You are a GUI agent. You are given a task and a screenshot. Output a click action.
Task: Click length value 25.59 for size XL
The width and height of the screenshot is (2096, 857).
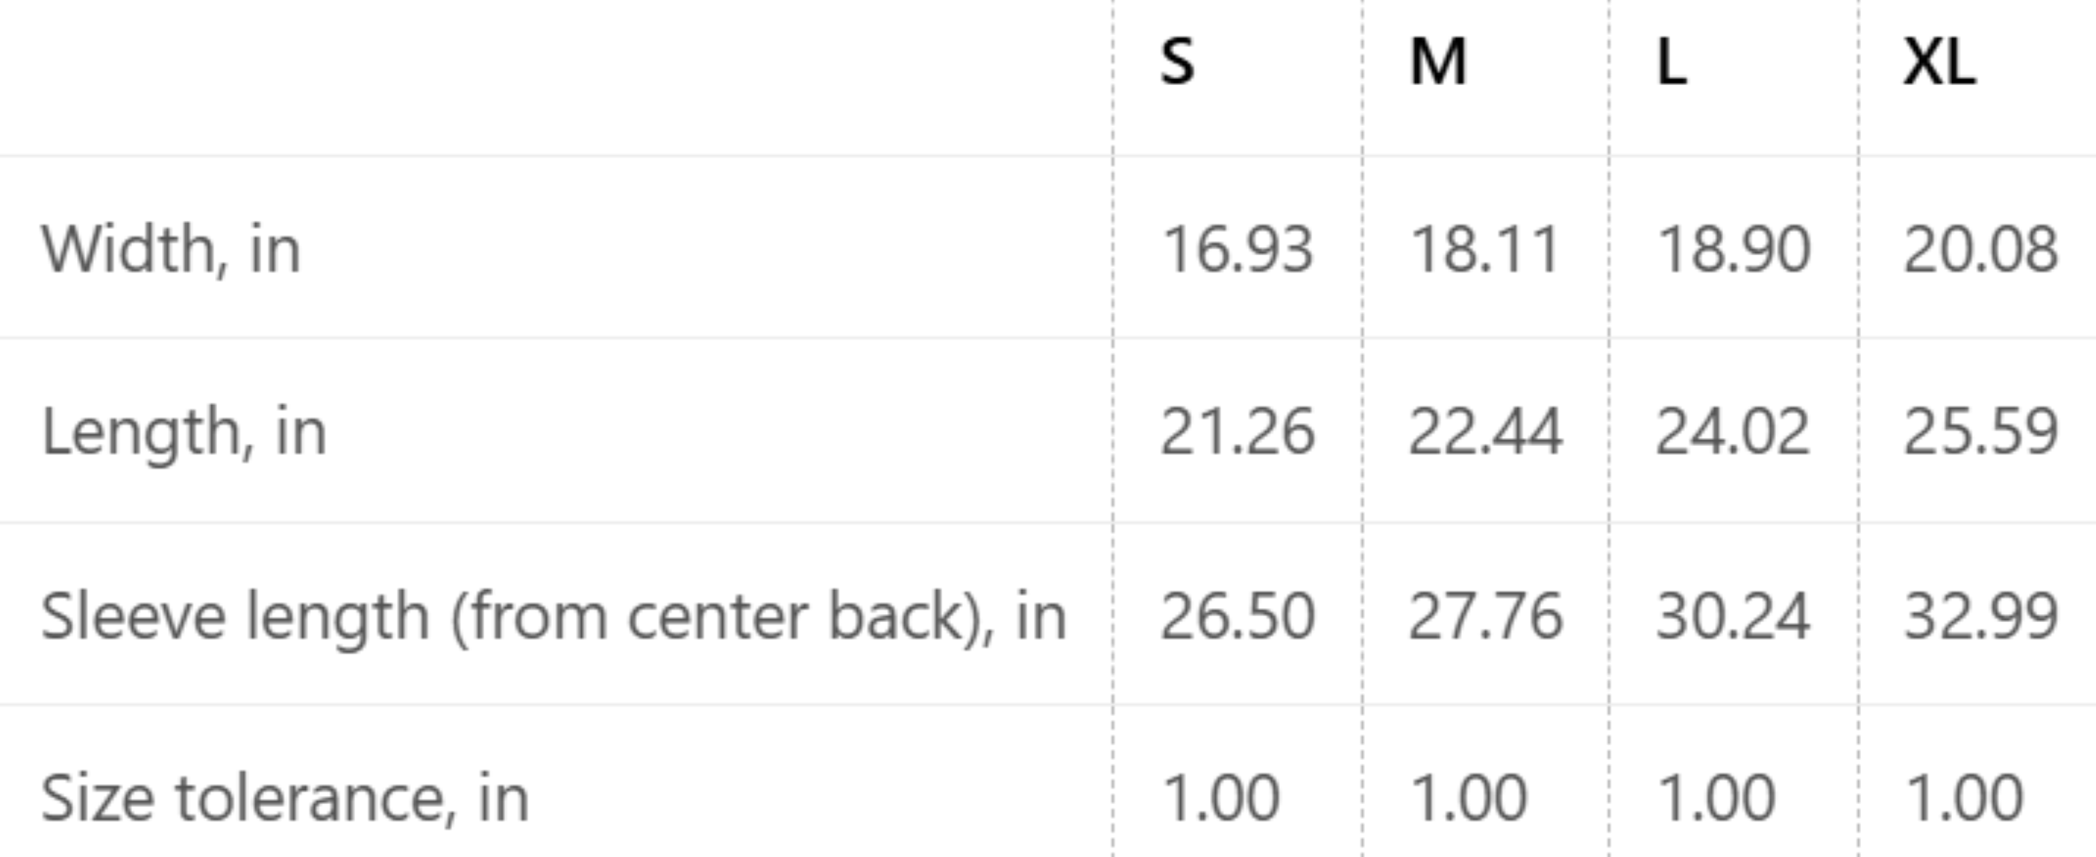pos(1981,431)
